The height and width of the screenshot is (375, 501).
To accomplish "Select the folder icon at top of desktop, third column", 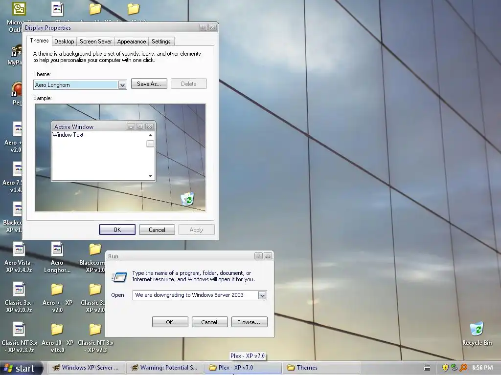I will (x=95, y=9).
